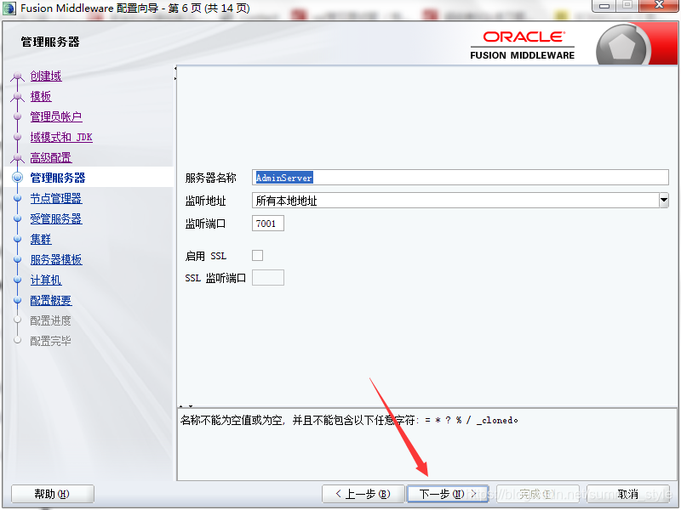The height and width of the screenshot is (510, 681).
Task: Open the 管理员帐户 step
Action: [x=56, y=116]
